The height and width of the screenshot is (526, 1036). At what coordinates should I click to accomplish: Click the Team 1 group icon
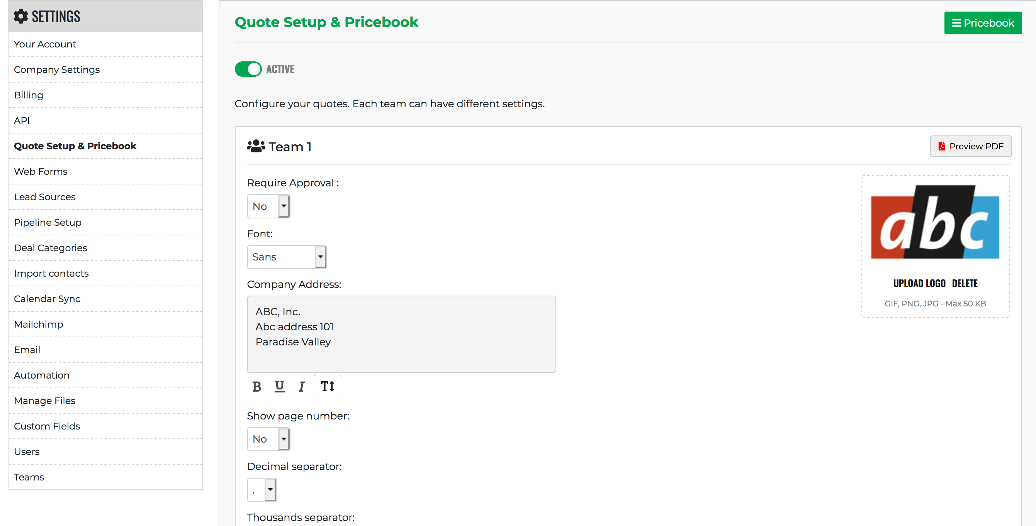click(x=256, y=146)
